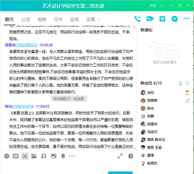Click the group title 艺术设计学院学生第二党支部
The image size is (194, 174).
pyautogui.click(x=73, y=6)
